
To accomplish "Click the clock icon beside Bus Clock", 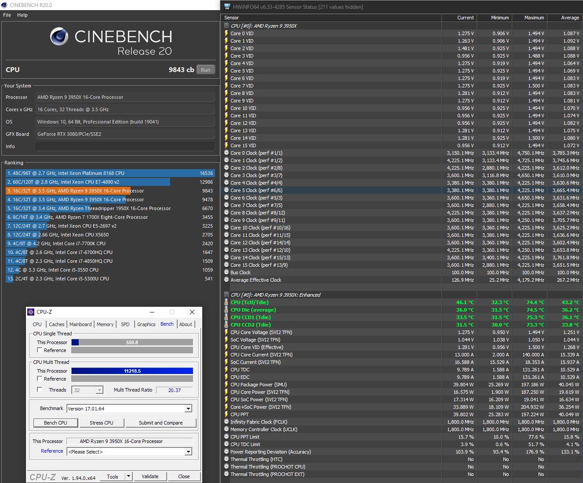I will pos(226,272).
